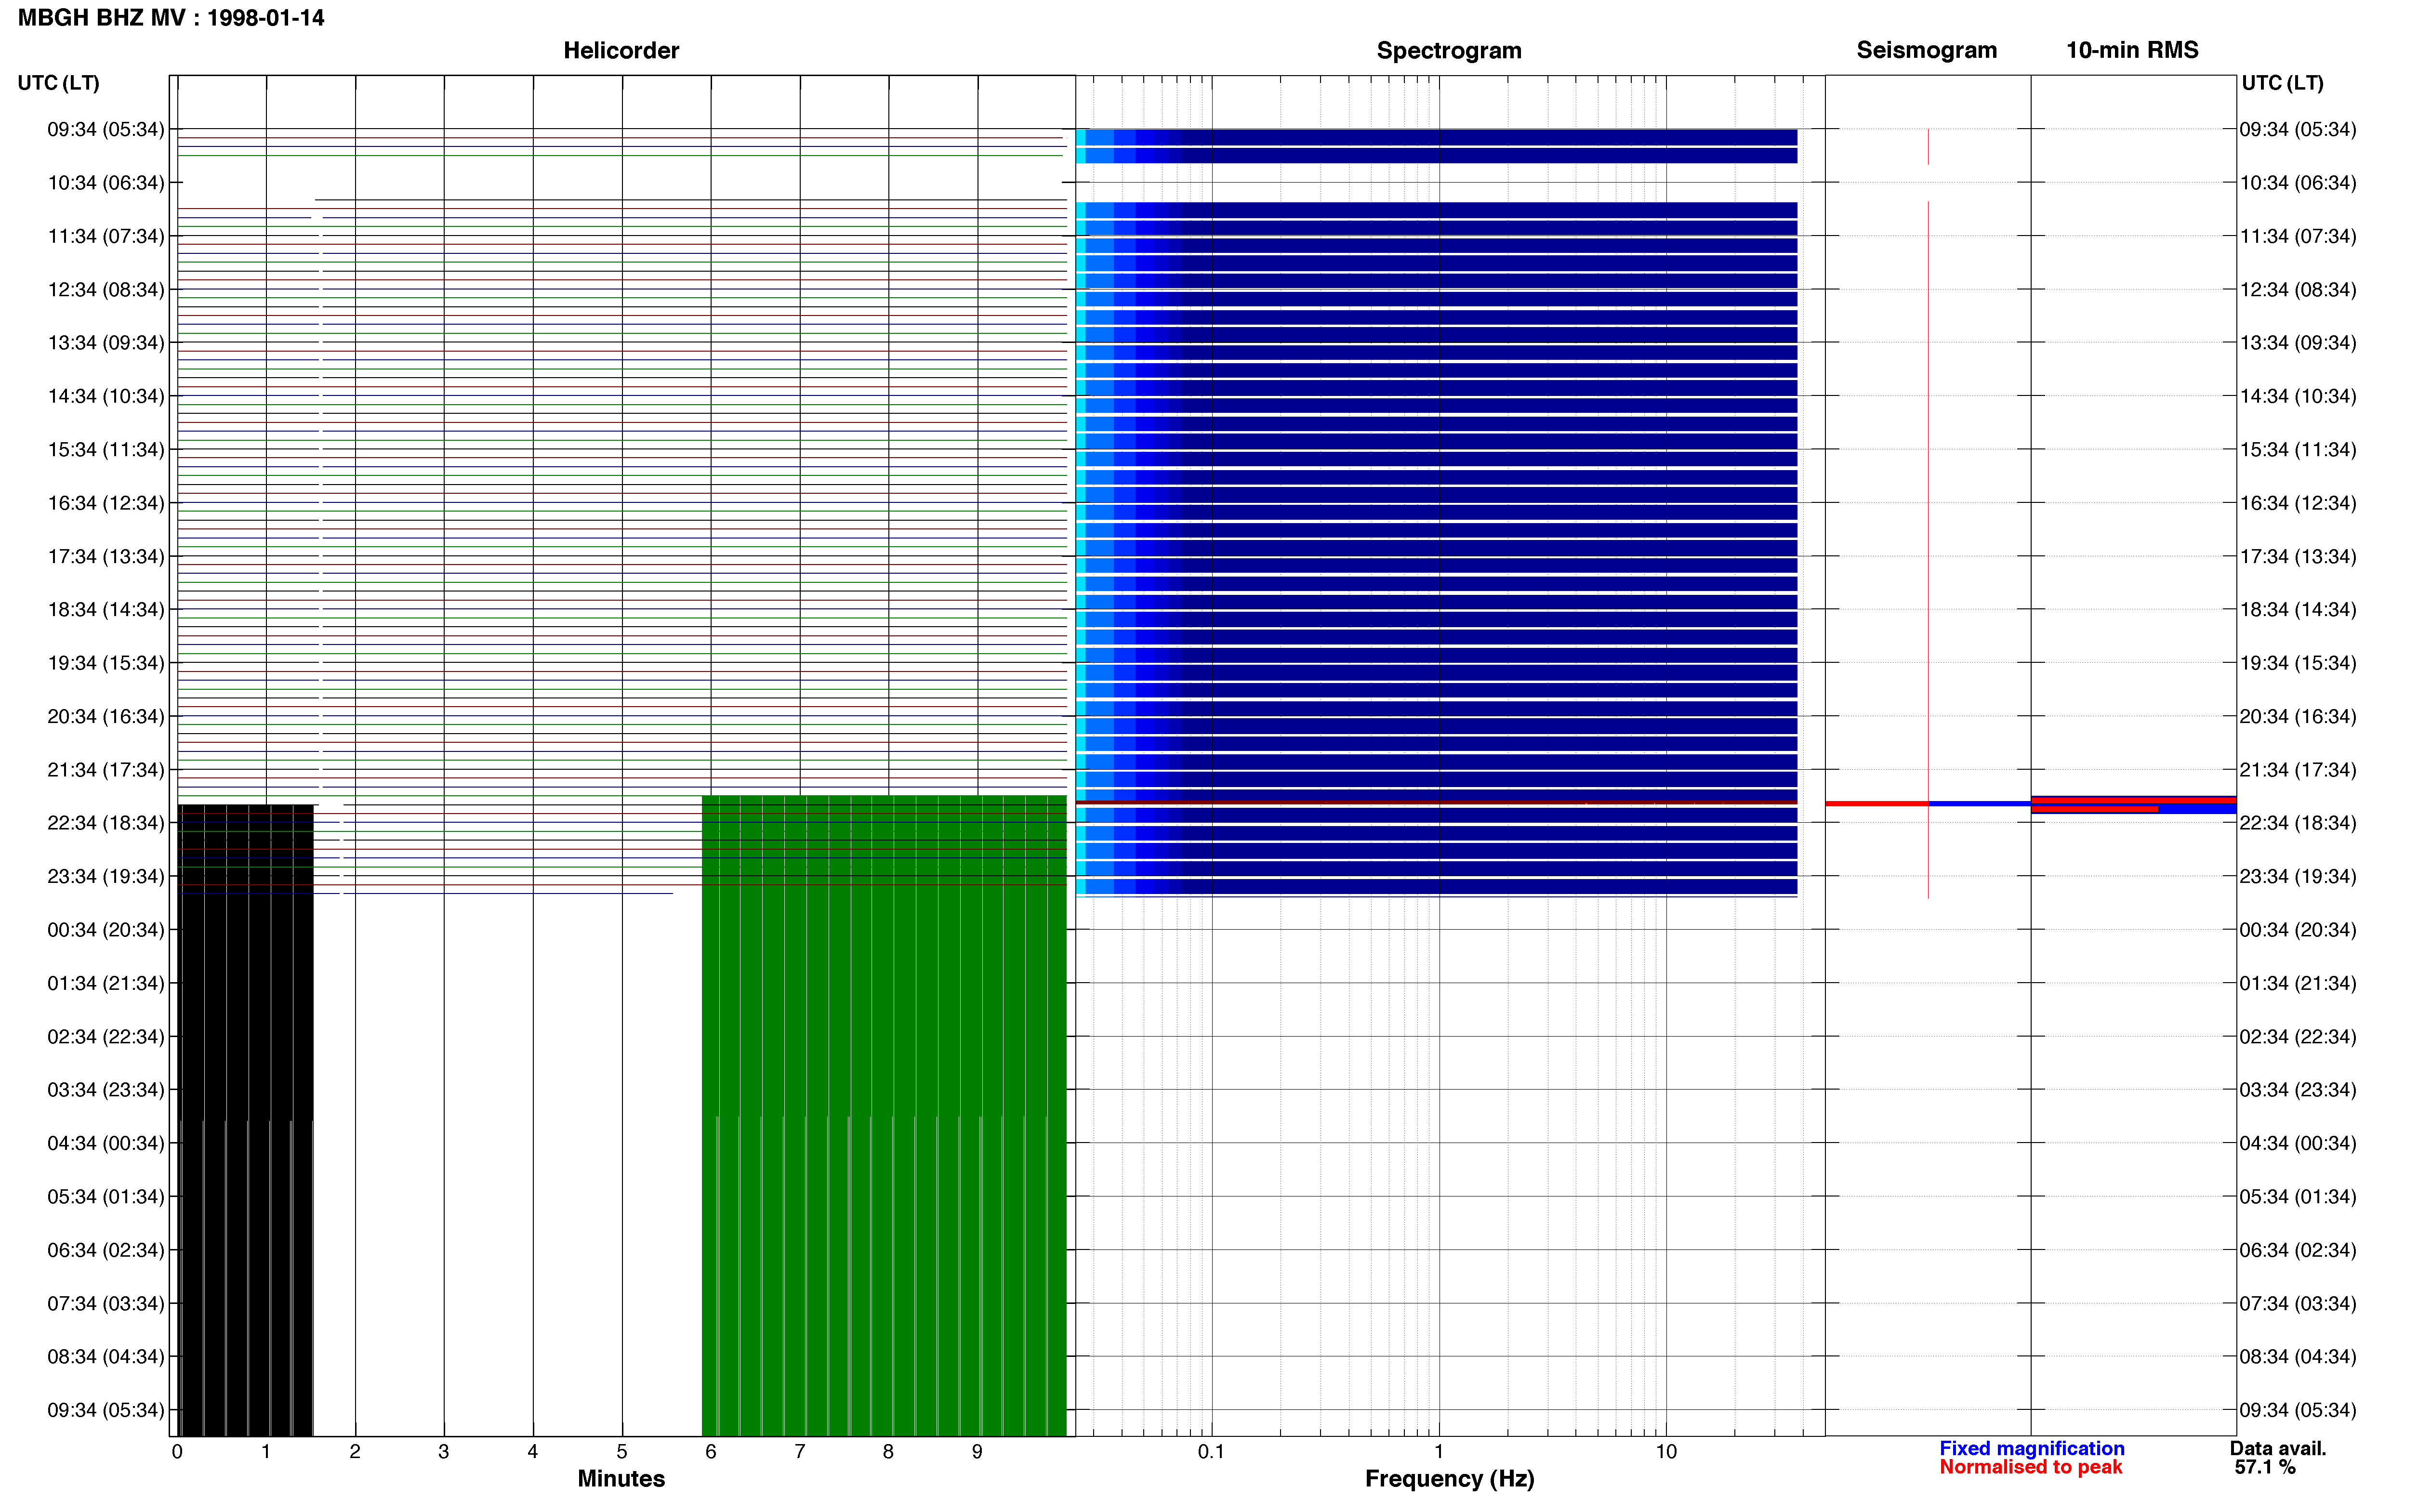2418x1512 pixels.
Task: Click left time label '15:34 (11:34)'
Action: coord(106,450)
